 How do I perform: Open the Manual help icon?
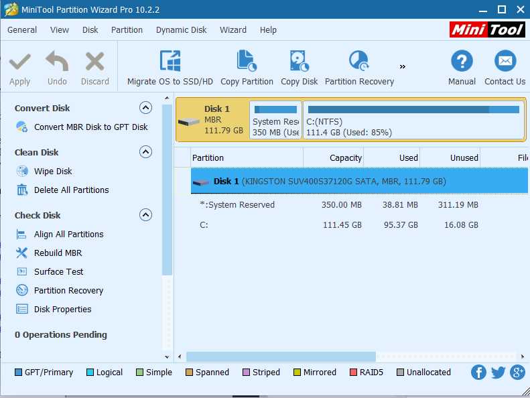(462, 61)
